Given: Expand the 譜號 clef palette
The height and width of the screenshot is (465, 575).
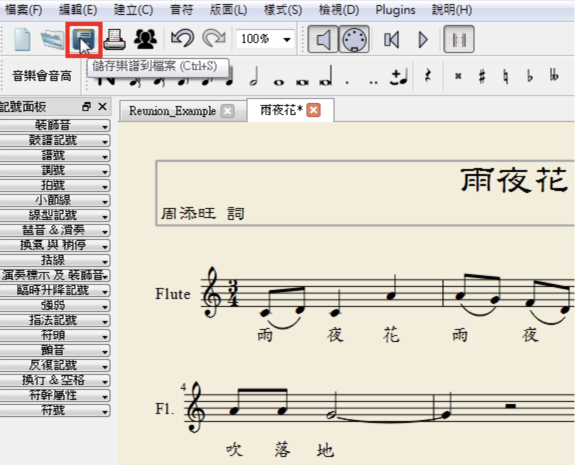Looking at the screenshot, I should click(x=54, y=155).
